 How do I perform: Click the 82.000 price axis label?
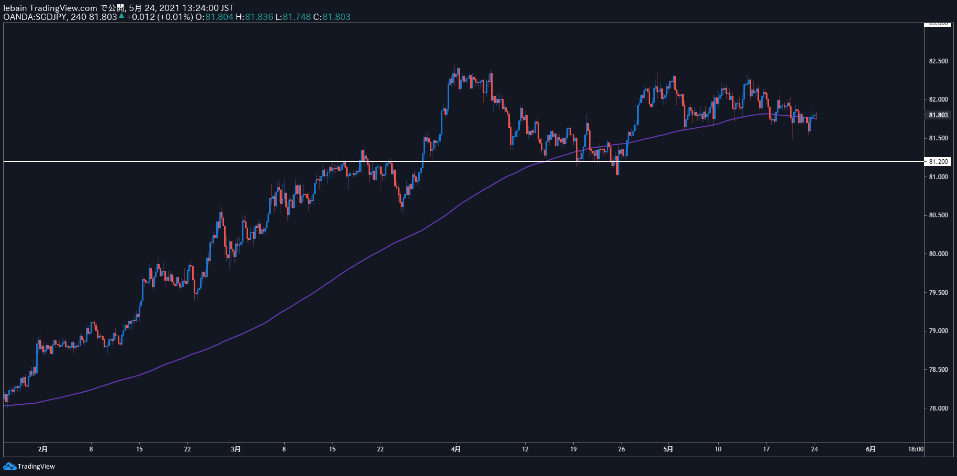coord(938,99)
